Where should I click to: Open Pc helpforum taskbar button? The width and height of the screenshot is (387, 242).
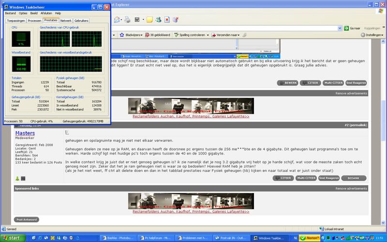tap(156, 238)
